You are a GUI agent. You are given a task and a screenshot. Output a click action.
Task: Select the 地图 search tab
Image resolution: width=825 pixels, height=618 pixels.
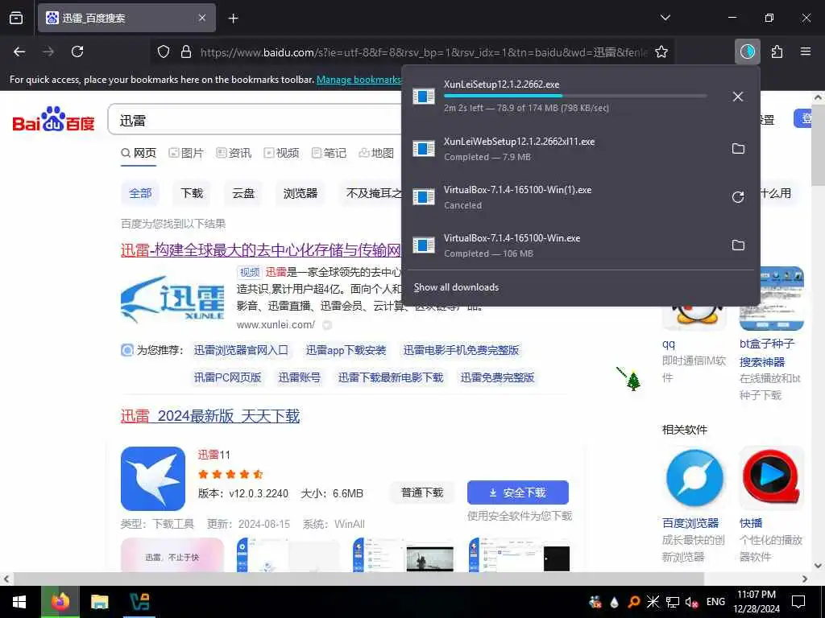click(376, 153)
